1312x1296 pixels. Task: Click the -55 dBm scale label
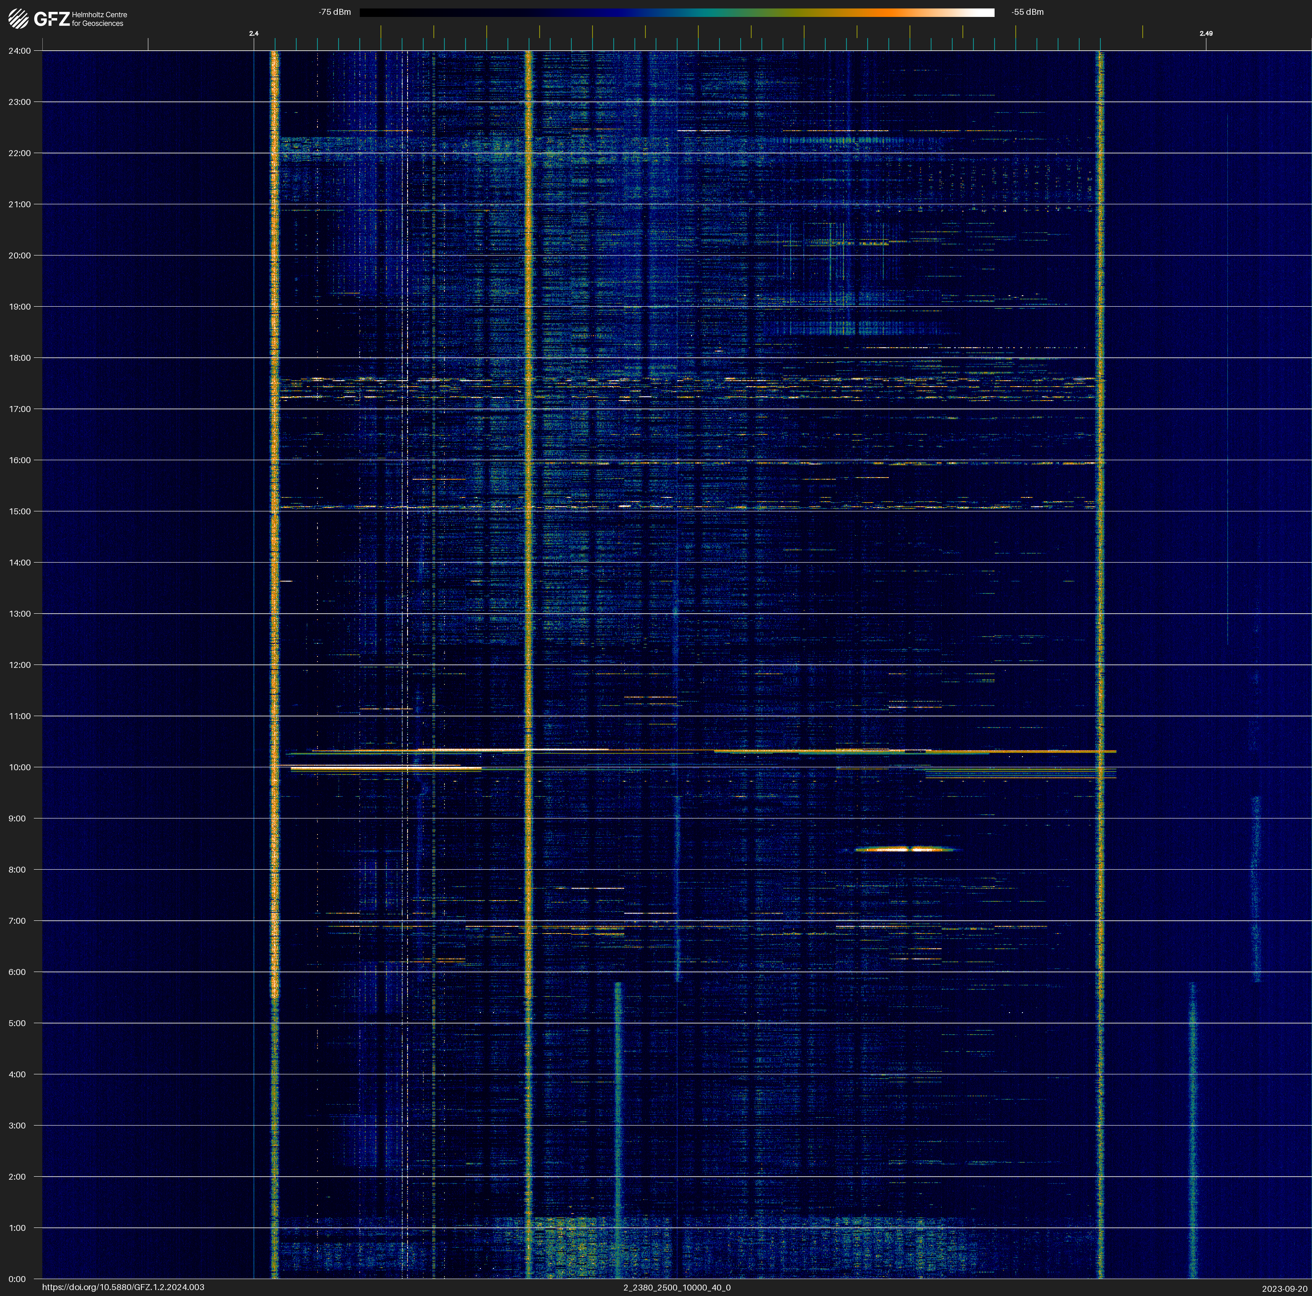[1027, 12]
